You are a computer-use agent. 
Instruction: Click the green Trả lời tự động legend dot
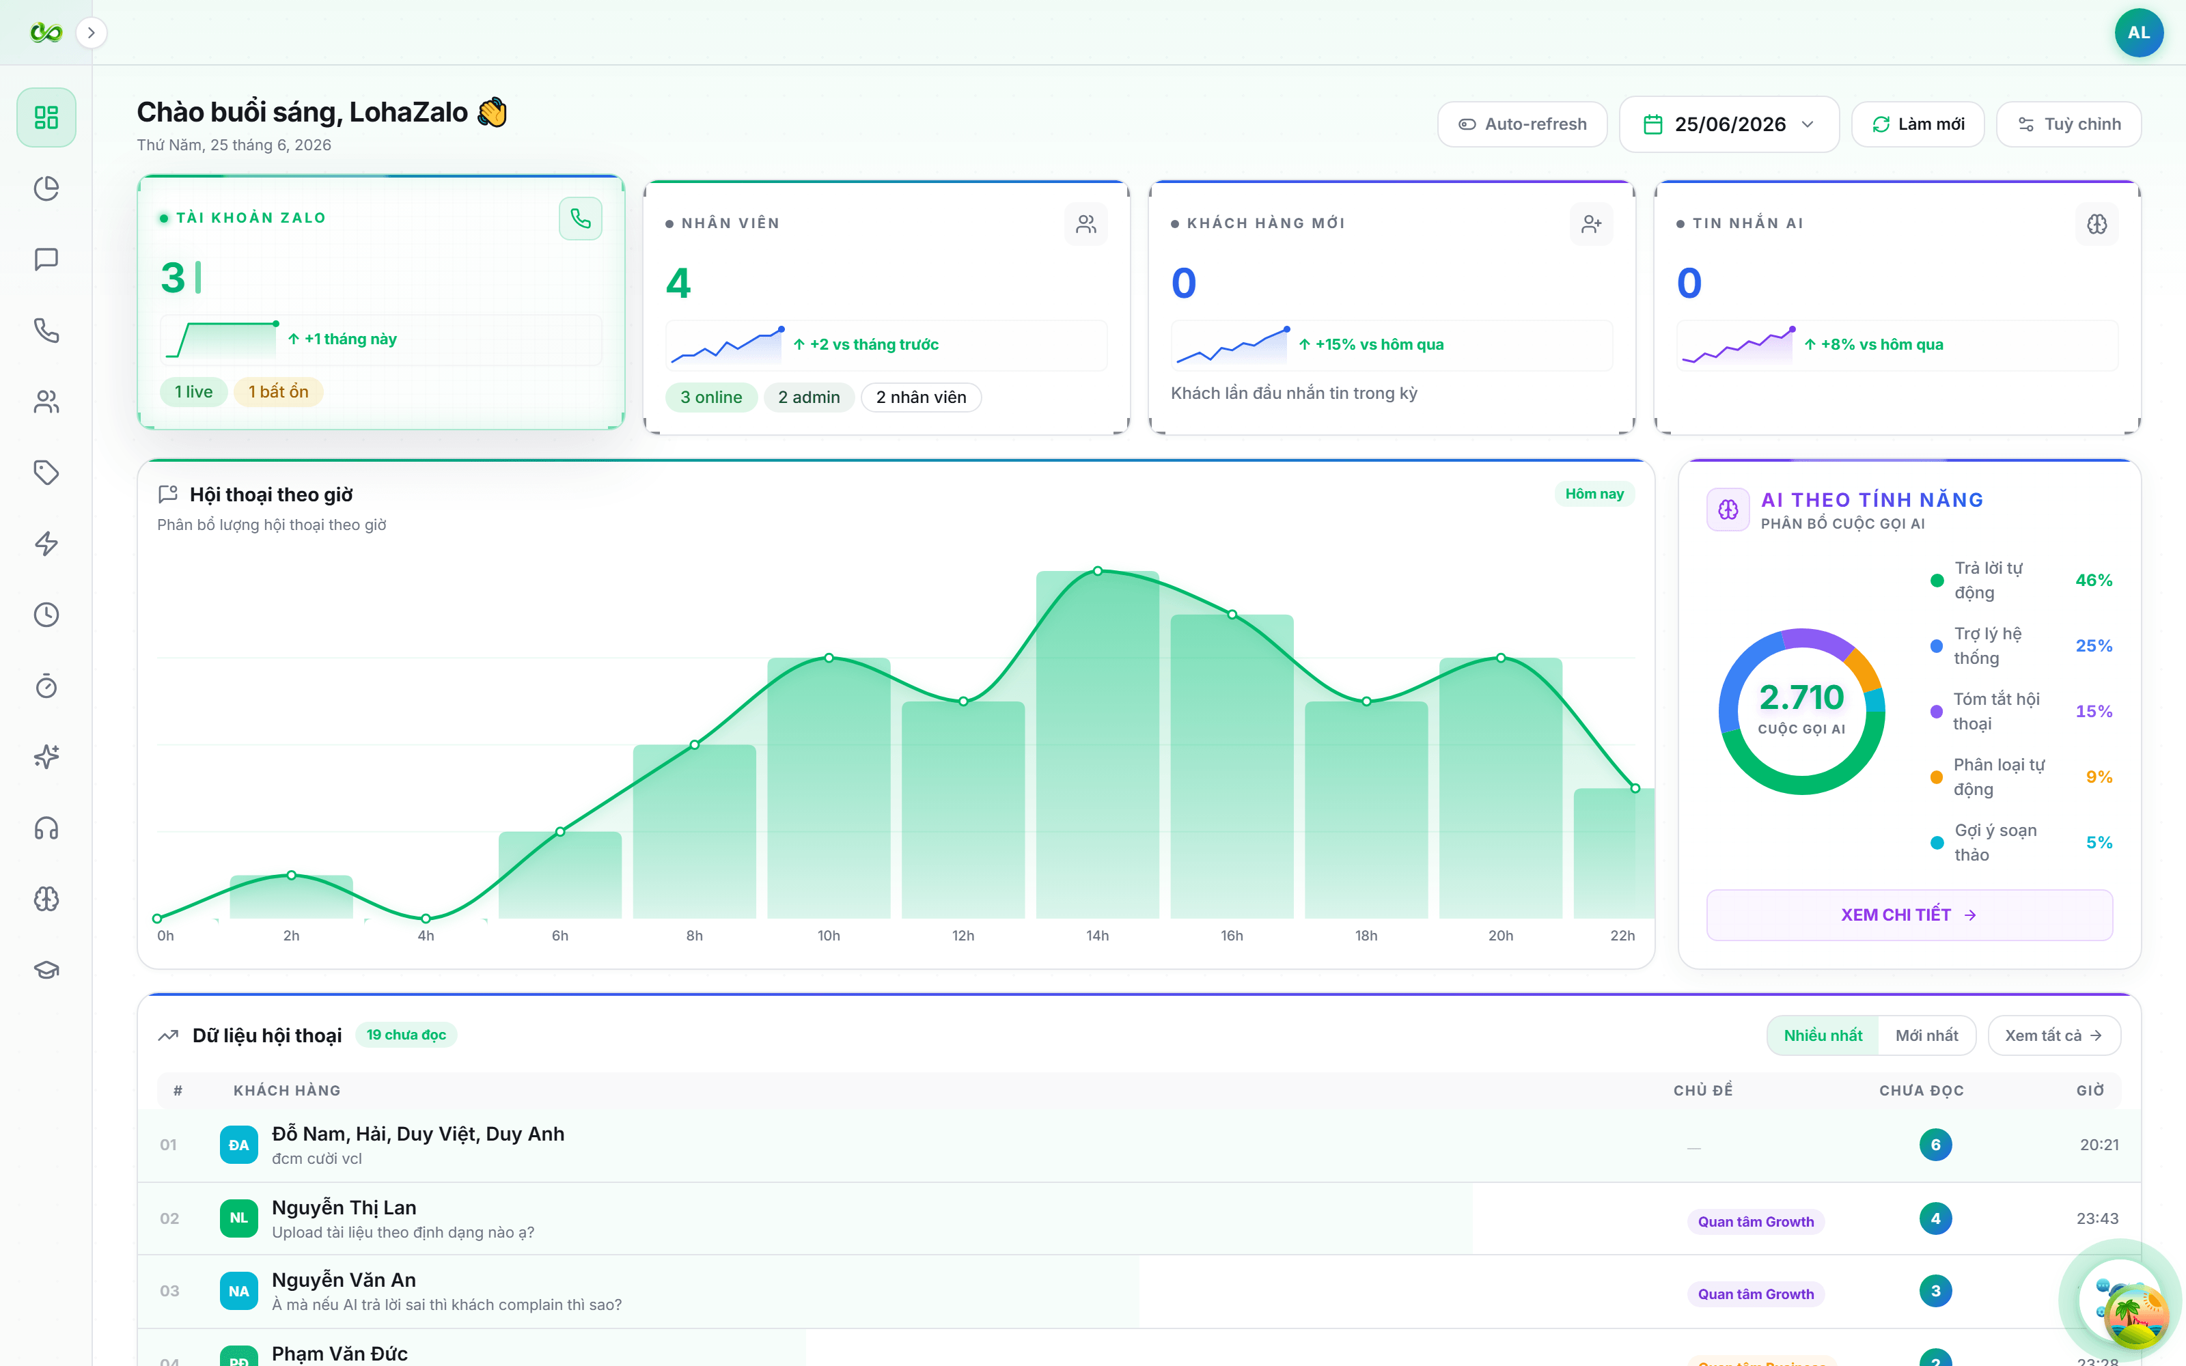coord(1937,581)
